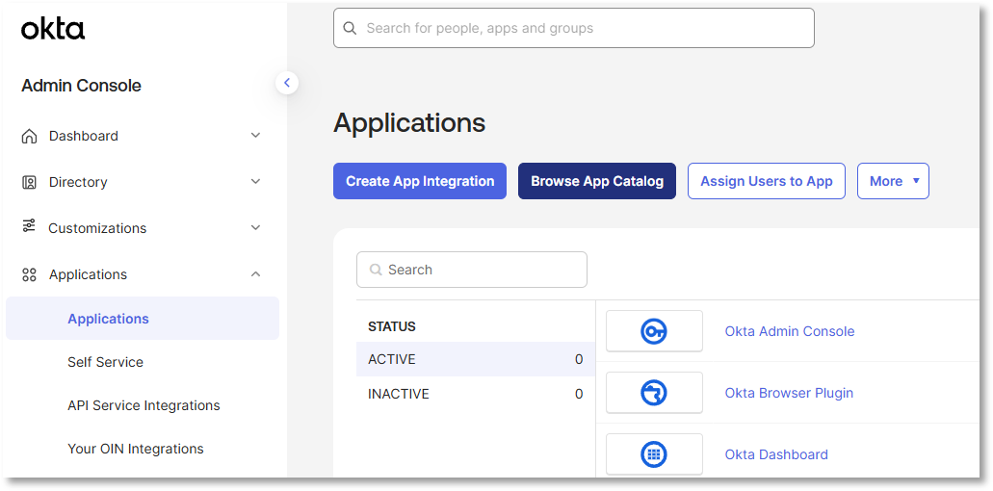Click the Directory contact-book icon
The width and height of the screenshot is (993, 491).
tap(29, 182)
